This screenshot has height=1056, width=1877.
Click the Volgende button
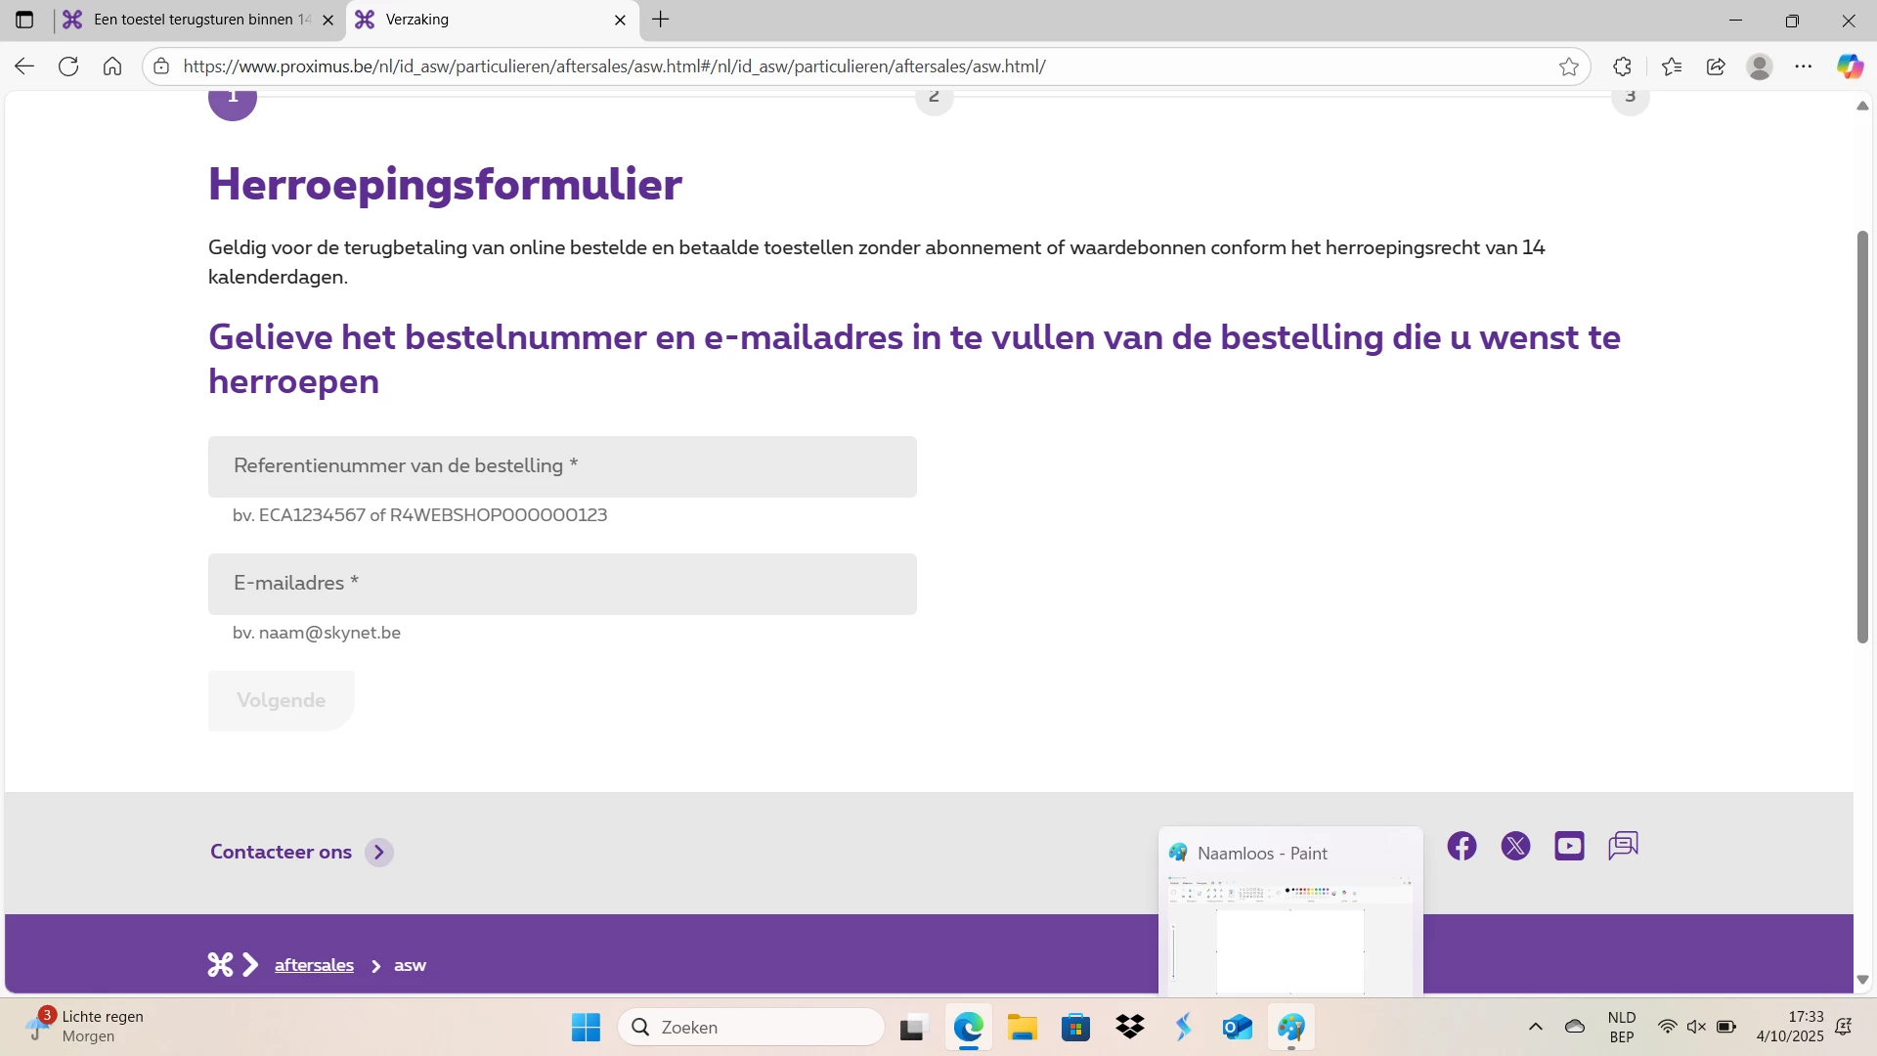281,700
